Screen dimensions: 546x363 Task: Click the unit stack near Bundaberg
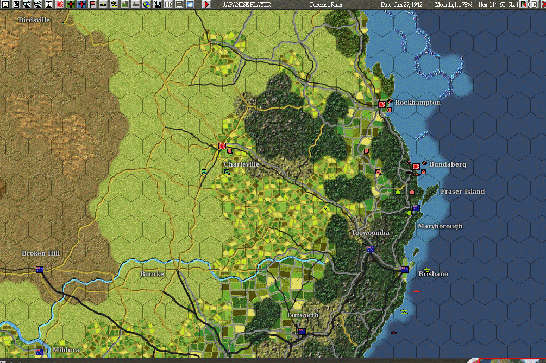tap(417, 167)
